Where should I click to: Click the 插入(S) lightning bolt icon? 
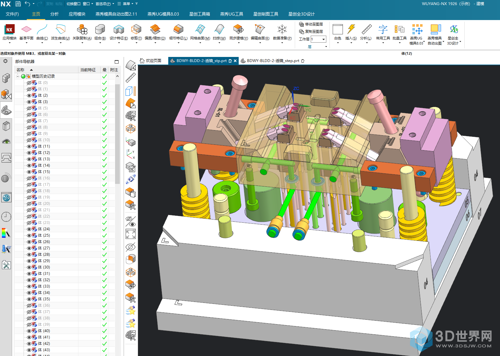(351, 29)
